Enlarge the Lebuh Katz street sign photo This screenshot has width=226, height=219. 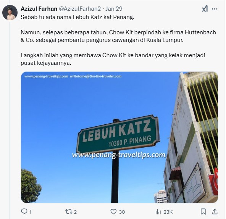coord(119,137)
